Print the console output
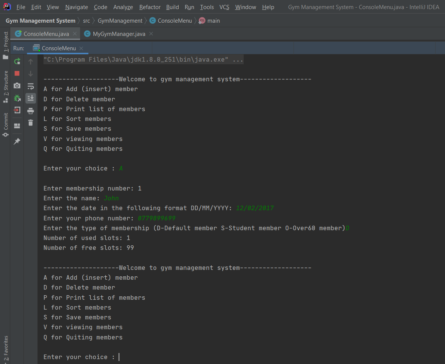 31,111
